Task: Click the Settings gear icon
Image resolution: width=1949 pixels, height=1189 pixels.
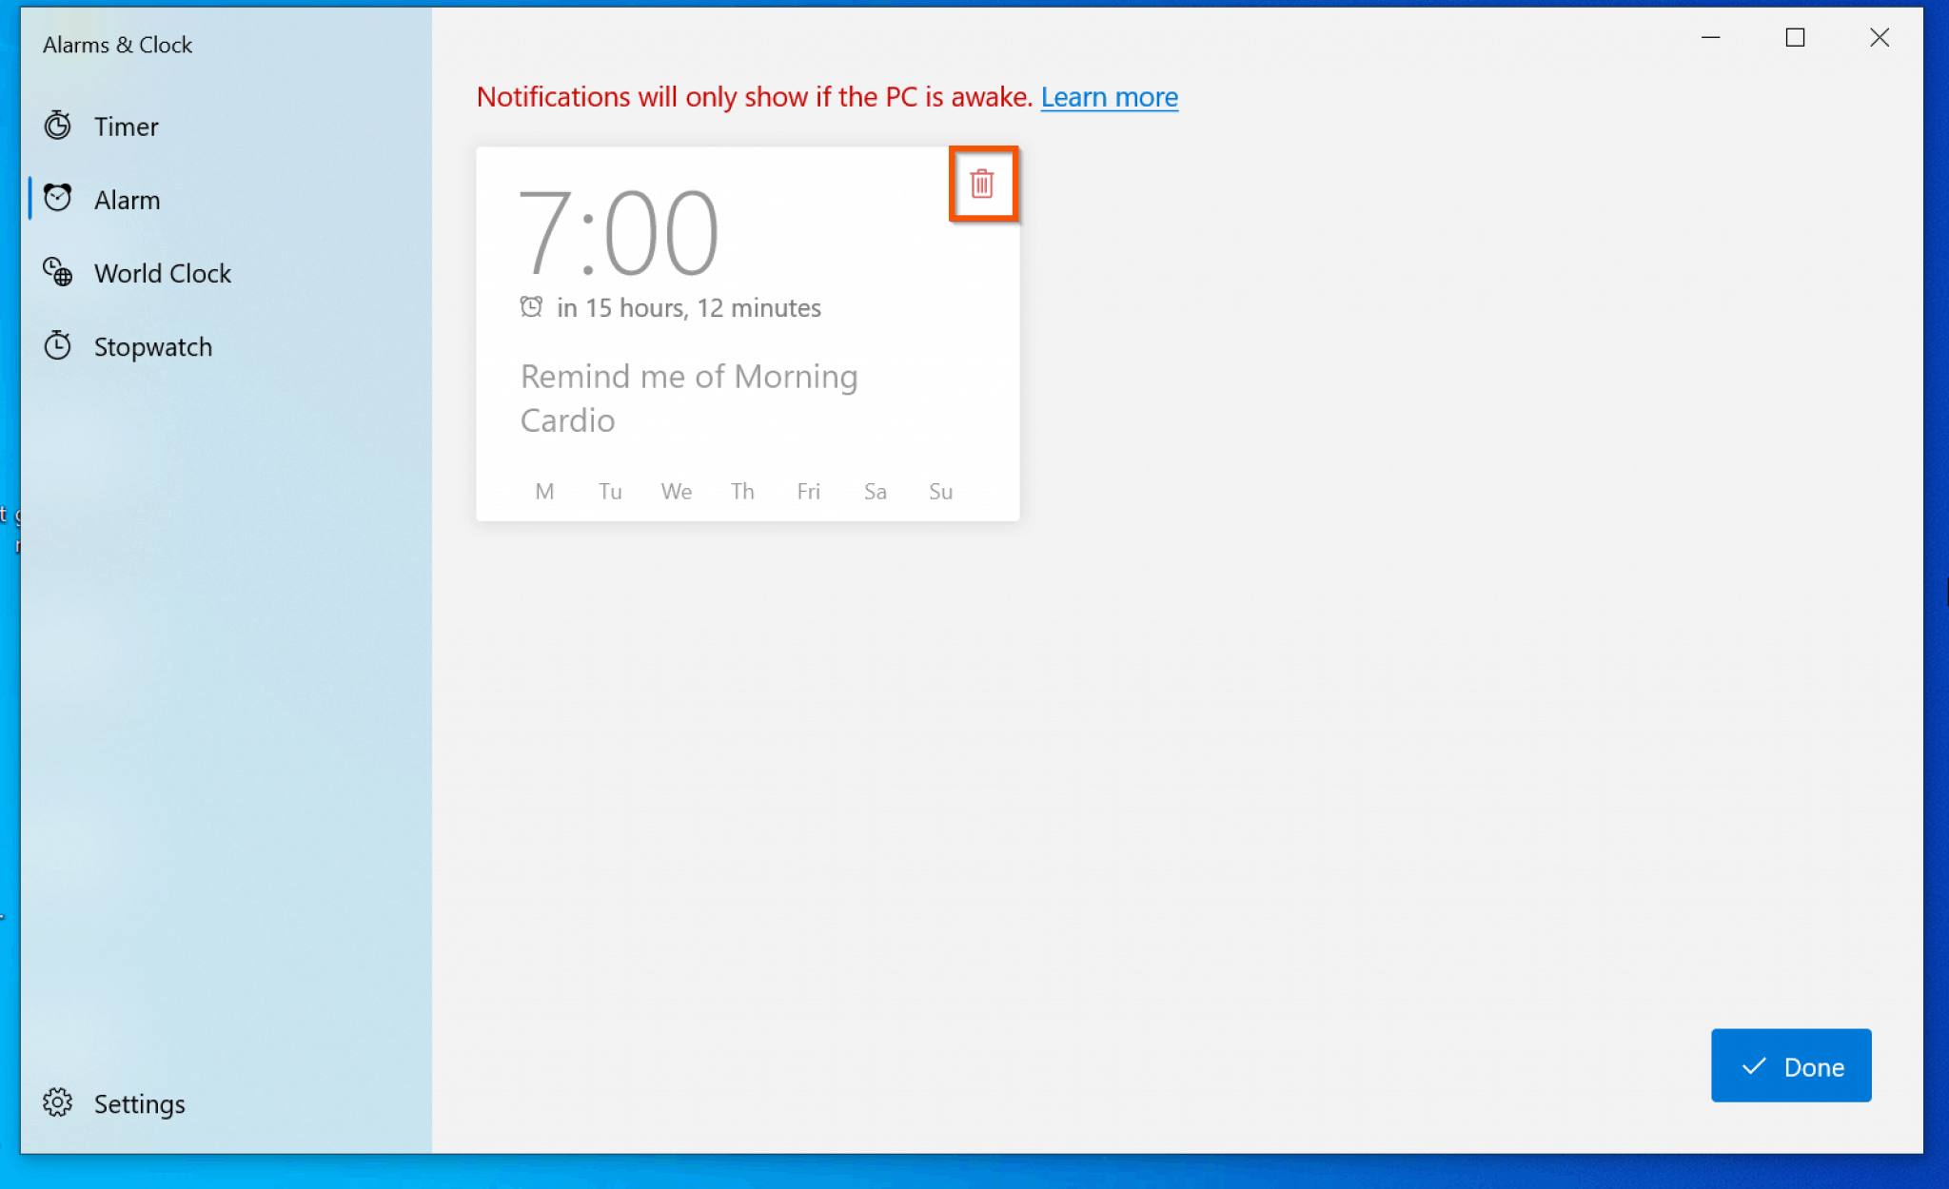Action: [58, 1102]
